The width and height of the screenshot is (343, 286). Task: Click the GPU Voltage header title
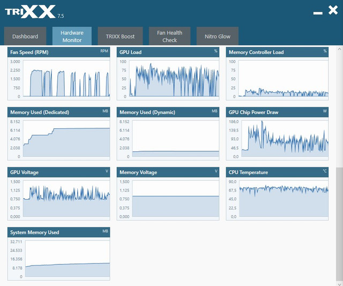pos(24,172)
